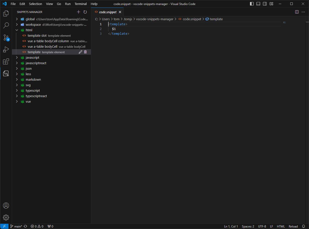Expand the workspace snippets folder
309x229 pixels.
(x=17, y=24)
